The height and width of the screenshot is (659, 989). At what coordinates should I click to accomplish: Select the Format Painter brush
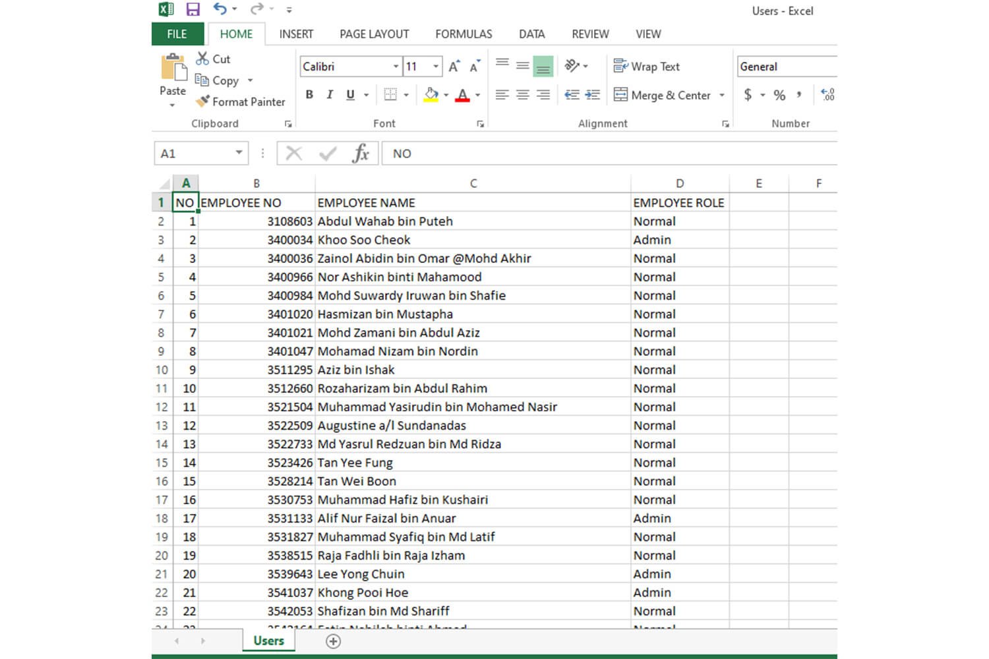coord(241,101)
